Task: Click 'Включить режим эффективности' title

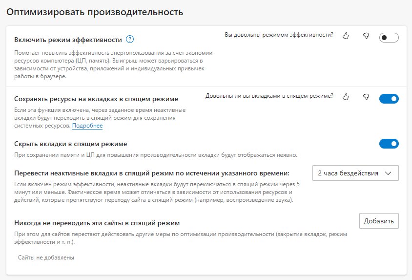Action: tap(68, 40)
